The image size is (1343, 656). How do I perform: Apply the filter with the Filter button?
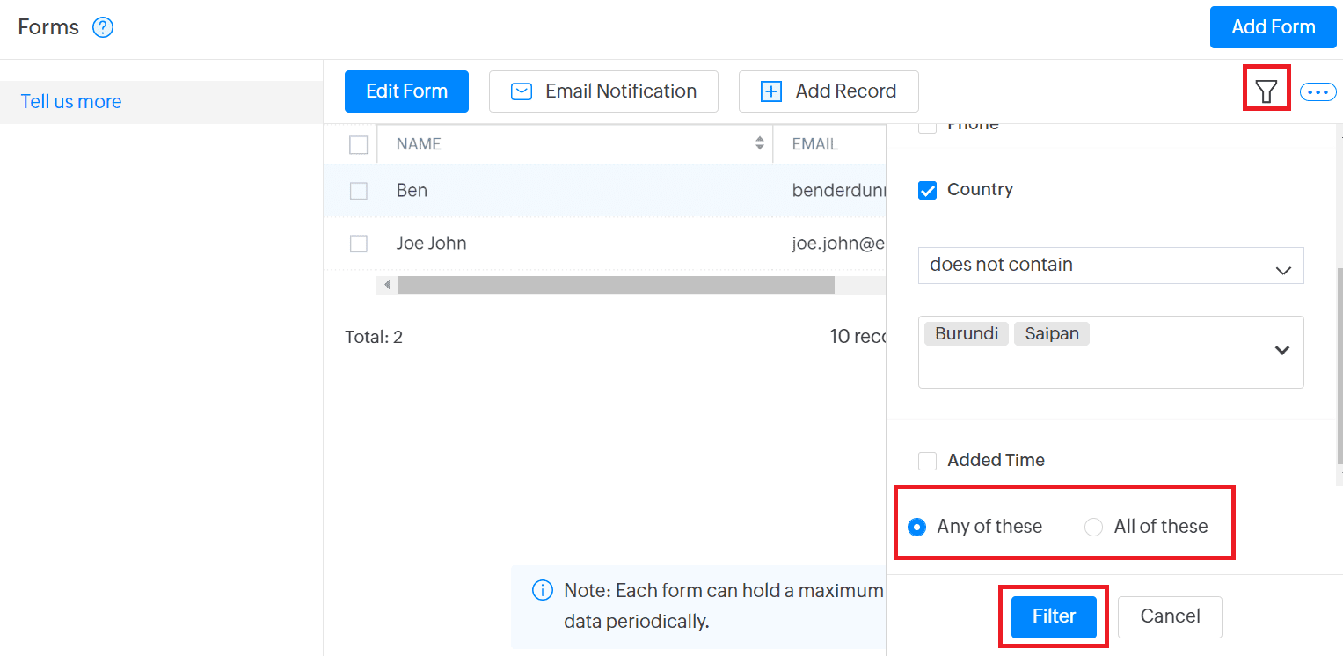(x=1054, y=616)
